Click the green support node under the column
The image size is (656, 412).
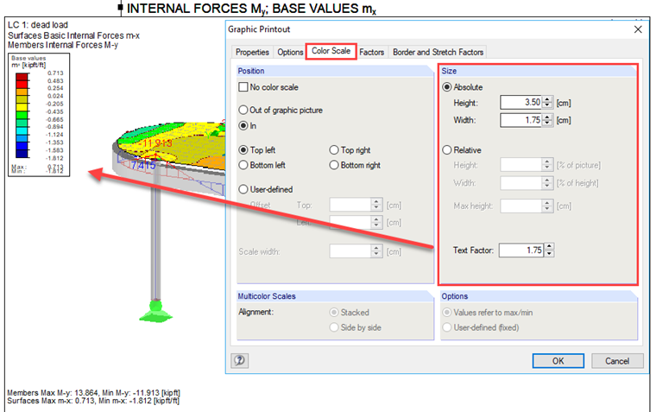click(x=155, y=312)
